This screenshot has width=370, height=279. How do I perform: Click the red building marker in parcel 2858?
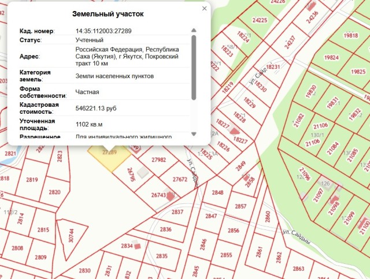coord(247,177)
